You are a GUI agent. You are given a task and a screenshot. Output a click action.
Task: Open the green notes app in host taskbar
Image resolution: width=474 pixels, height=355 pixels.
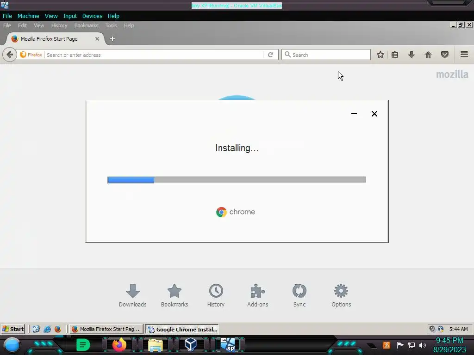tap(83, 345)
